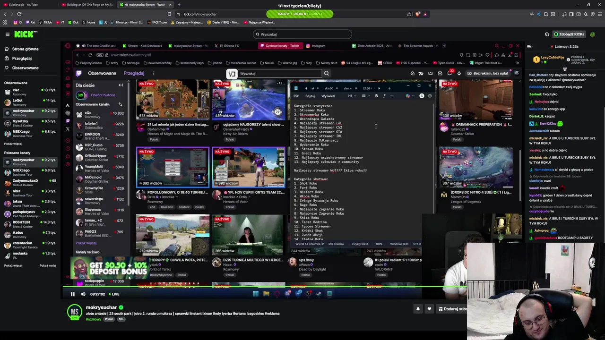Open Twitch inbox envelope icon
Image resolution: width=605 pixels, height=340 pixels.
(440, 73)
